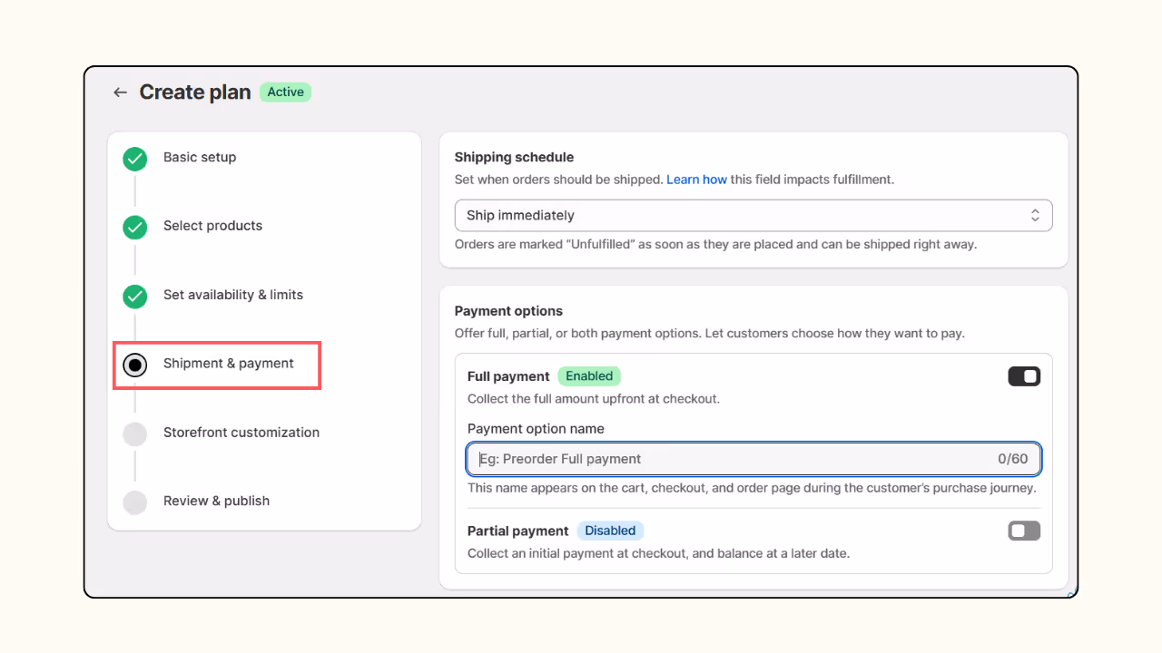Open the Storefront customization step
This screenshot has width=1162, height=653.
(x=241, y=433)
